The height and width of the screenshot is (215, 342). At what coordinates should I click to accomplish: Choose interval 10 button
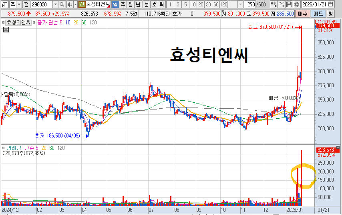193,4
